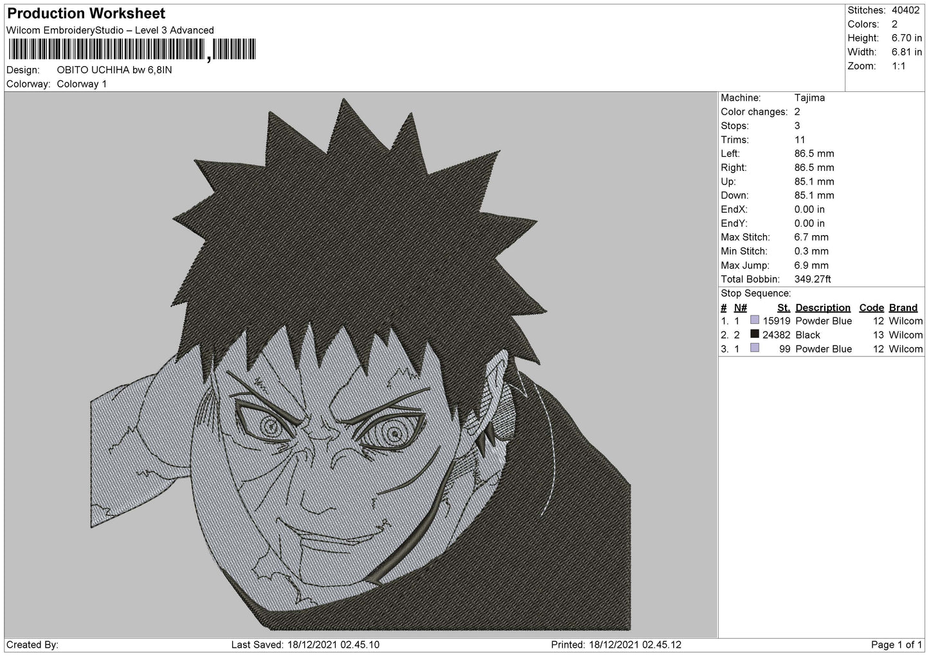This screenshot has height=656, width=929.
Task: Click the Min Stitch value 0.3 mm
Action: pos(811,251)
